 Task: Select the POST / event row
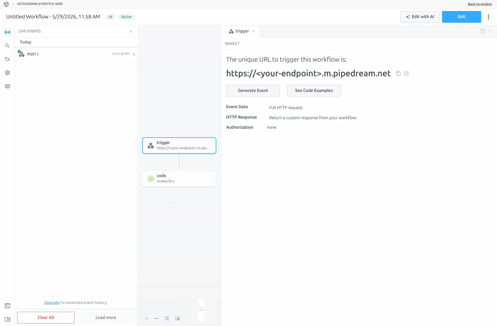pyautogui.click(x=76, y=54)
